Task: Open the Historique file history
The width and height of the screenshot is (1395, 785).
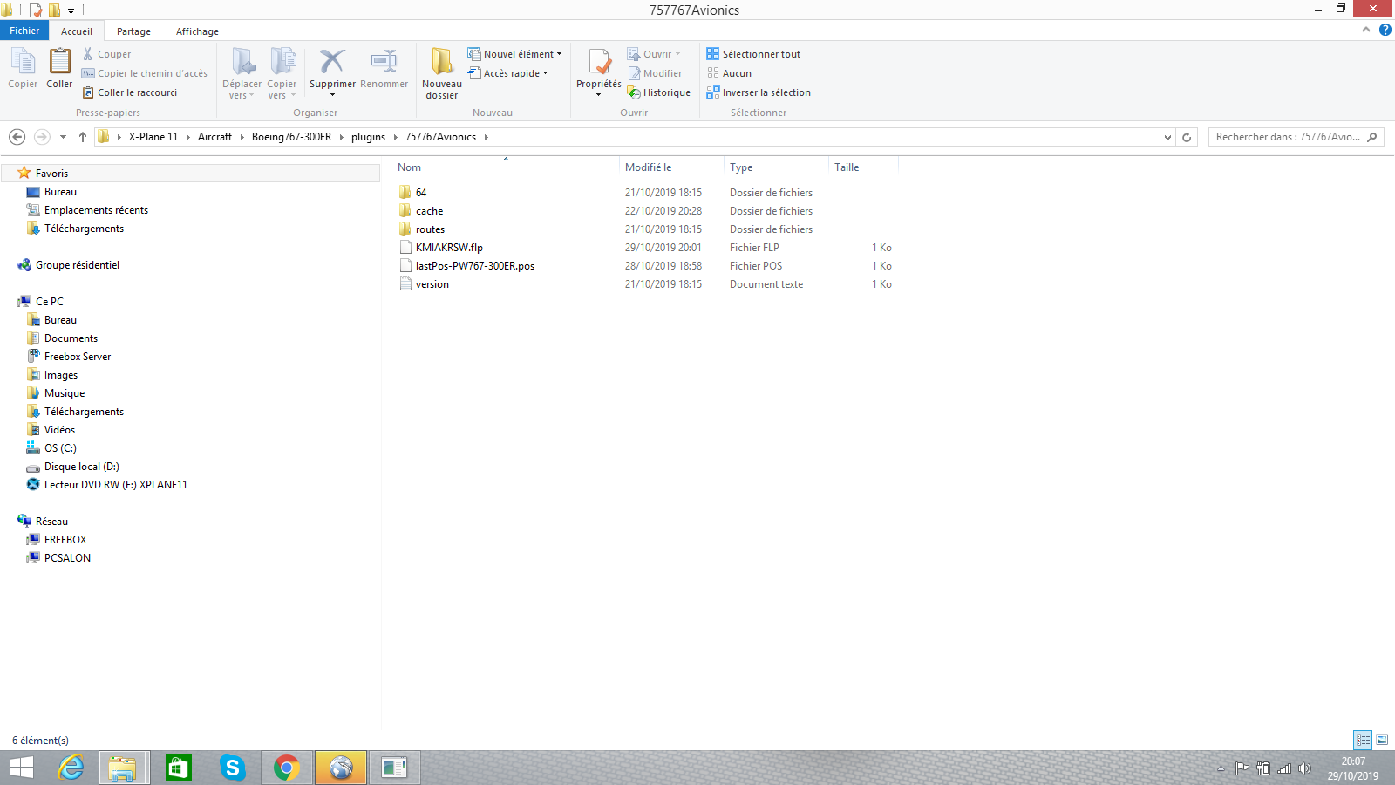Action: [659, 92]
